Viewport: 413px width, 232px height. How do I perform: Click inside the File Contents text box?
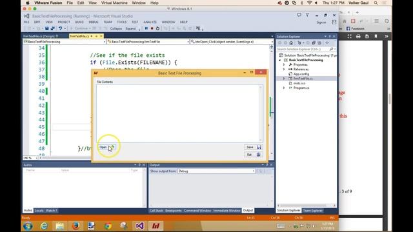tap(179, 113)
